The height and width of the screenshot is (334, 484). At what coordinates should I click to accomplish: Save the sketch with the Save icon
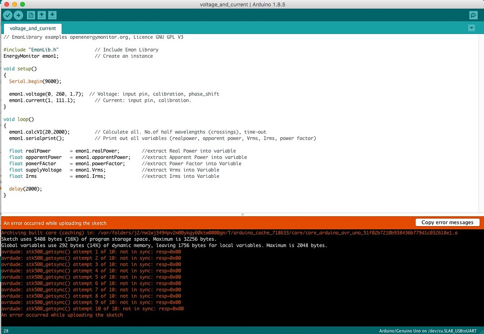(x=52, y=15)
